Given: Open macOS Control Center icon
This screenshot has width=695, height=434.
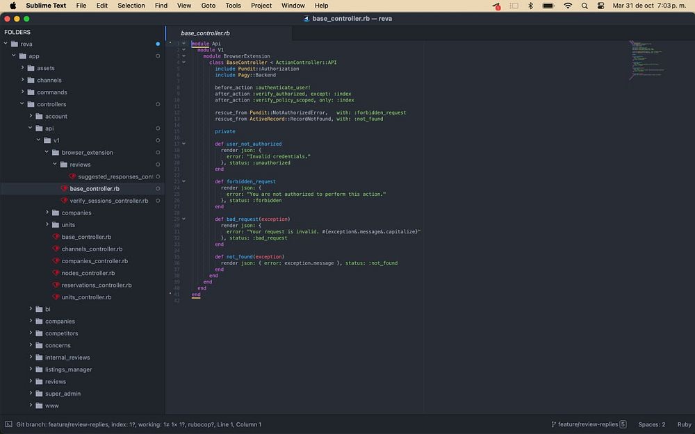Looking at the screenshot, I should (x=602, y=6).
